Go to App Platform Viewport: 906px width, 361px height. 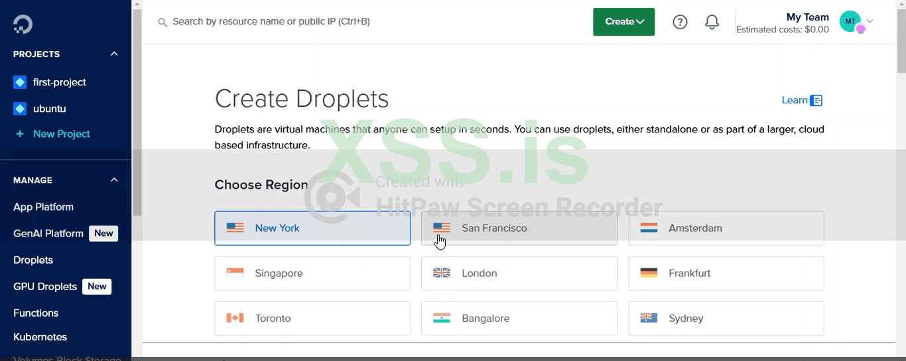(44, 207)
